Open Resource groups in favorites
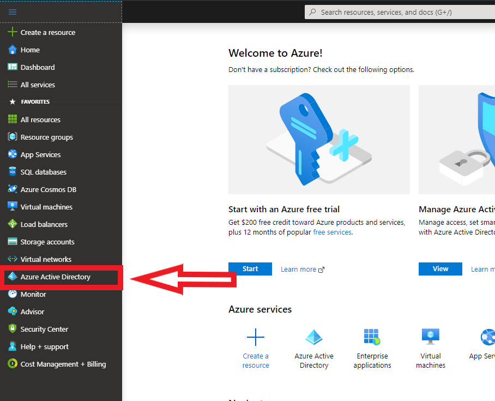495x401 pixels. (46, 137)
